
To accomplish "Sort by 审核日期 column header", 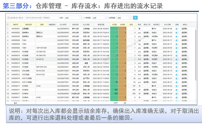I will pos(101,24).
